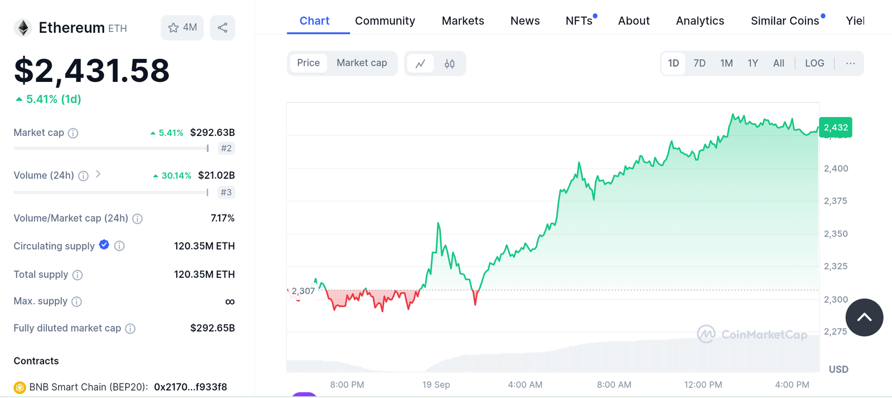Switch to candlestick chart icon
Viewport: 892px width, 398px height.
(x=449, y=64)
